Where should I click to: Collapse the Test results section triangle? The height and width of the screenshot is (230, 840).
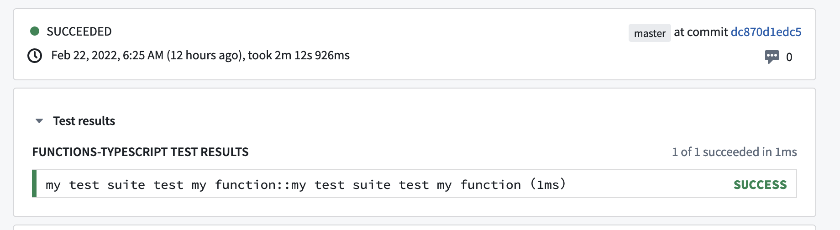(39, 121)
